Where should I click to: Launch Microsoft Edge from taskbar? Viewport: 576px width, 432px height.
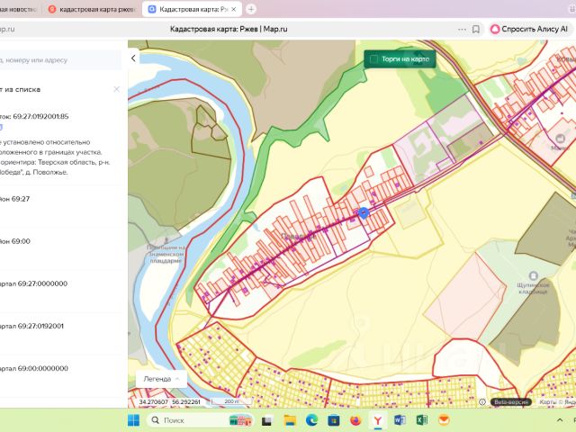click(x=311, y=420)
